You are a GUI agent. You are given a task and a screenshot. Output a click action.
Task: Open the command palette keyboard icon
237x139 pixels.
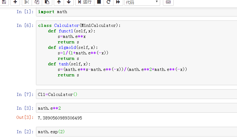[168, 2]
